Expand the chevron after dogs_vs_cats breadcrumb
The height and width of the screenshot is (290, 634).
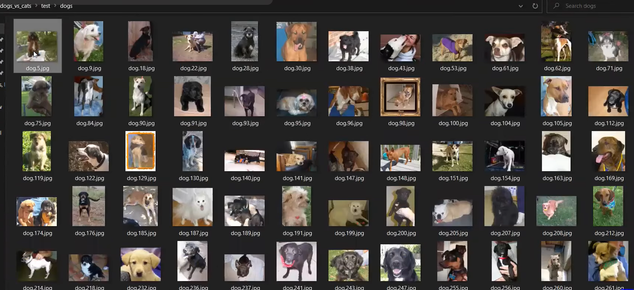(x=36, y=6)
